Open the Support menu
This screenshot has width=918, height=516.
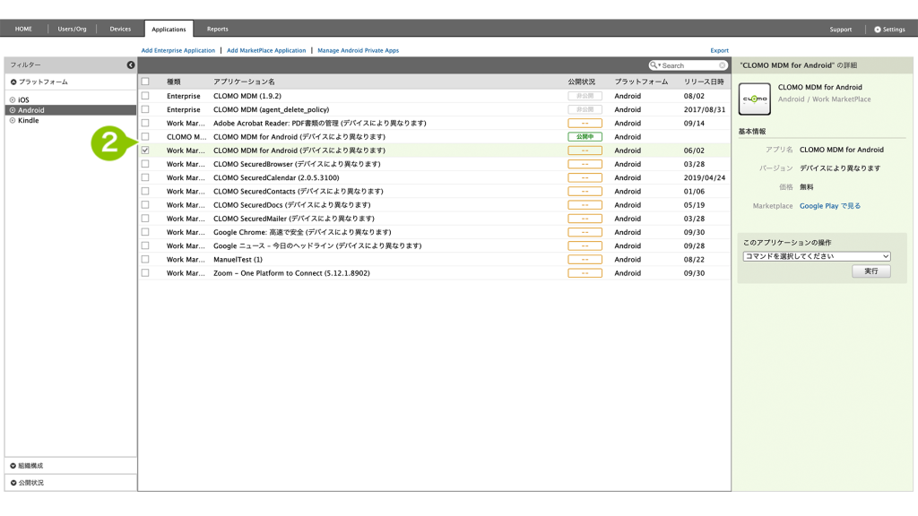(x=841, y=30)
